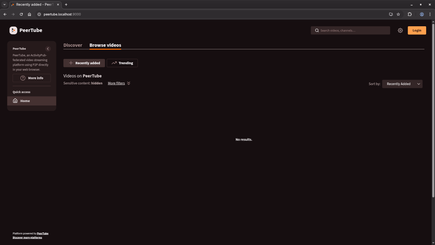
Task: Open the browser profile icon
Action: tap(422, 14)
